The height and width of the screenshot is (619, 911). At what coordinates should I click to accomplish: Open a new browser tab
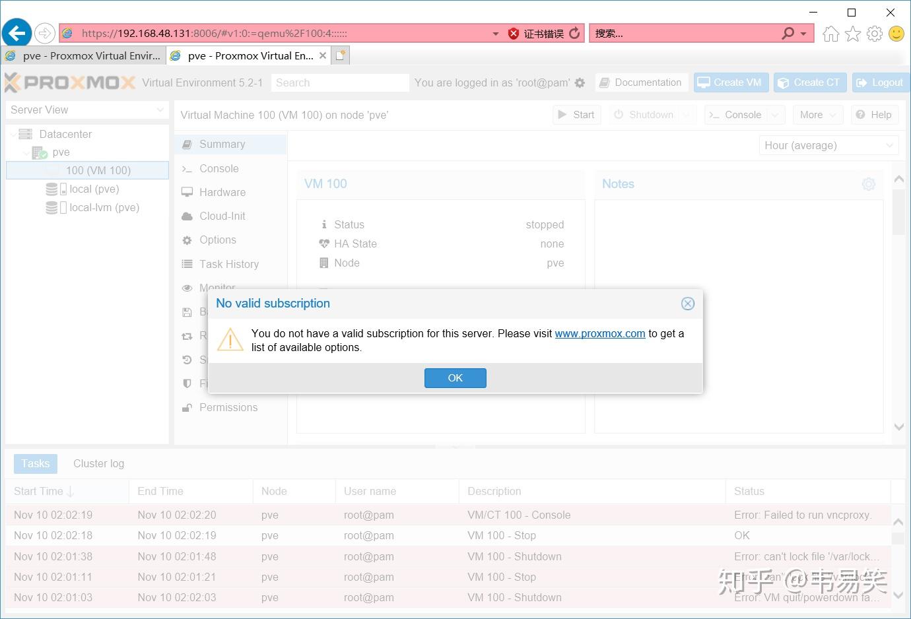pos(341,56)
